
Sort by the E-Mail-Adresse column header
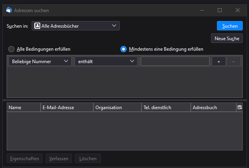pyautogui.click(x=67, y=107)
